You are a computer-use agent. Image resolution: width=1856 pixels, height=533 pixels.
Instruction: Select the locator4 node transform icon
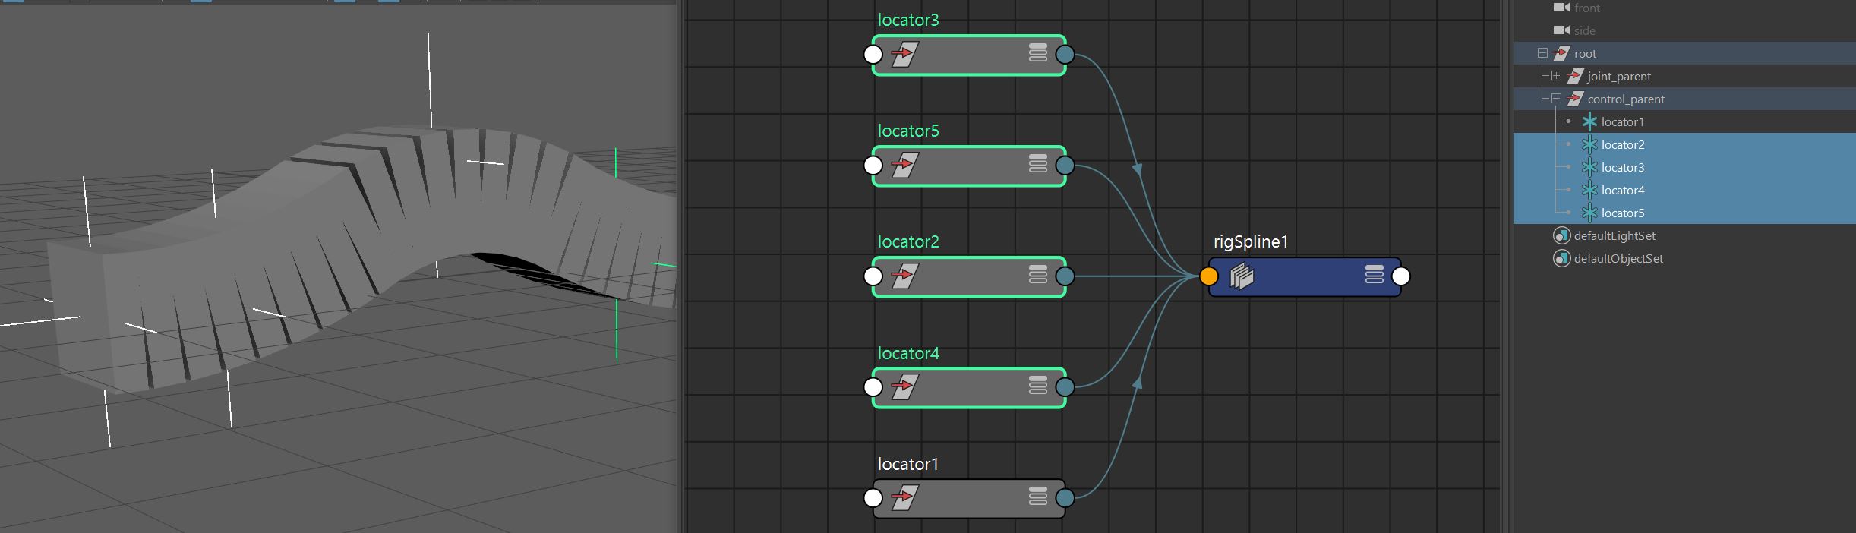(904, 387)
